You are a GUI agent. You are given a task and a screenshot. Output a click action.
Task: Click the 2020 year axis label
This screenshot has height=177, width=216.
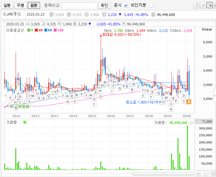pyautogui.click(x=187, y=116)
